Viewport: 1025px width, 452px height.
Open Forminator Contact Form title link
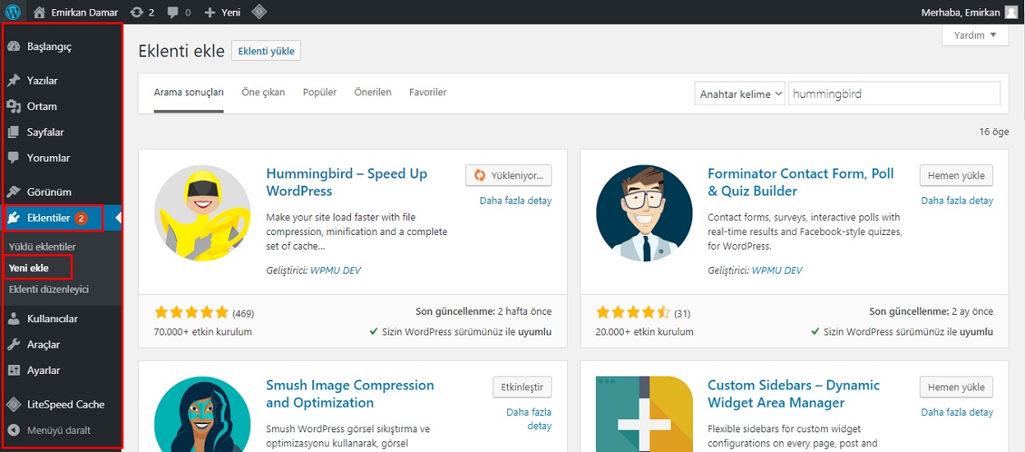coord(801,182)
